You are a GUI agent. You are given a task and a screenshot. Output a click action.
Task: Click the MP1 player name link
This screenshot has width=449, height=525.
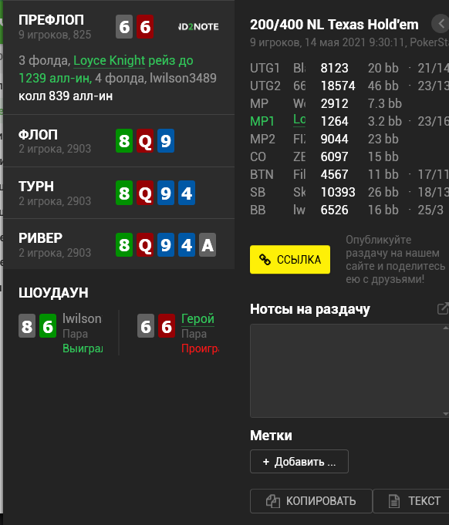[x=299, y=119]
